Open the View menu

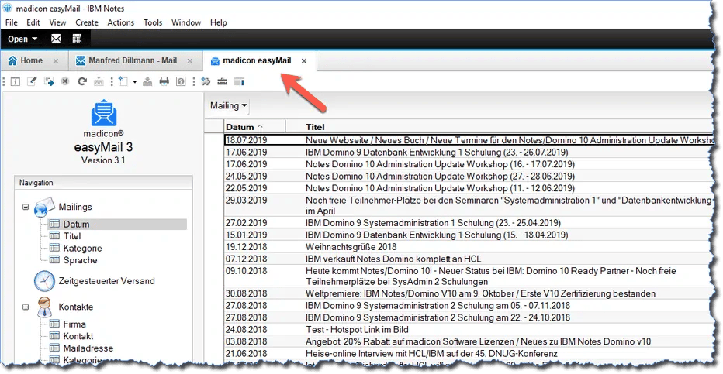click(x=57, y=22)
